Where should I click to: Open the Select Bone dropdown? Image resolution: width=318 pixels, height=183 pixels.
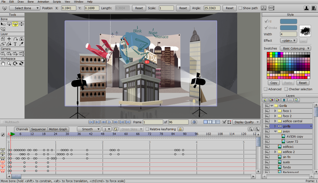(24, 8)
